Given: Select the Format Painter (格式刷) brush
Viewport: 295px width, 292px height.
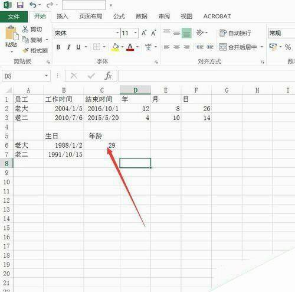Looking at the screenshot, I should tap(25, 50).
